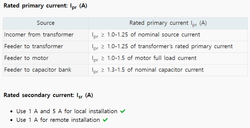Click the nominal source current value cell
This screenshot has height=128, width=250.
[168, 35]
